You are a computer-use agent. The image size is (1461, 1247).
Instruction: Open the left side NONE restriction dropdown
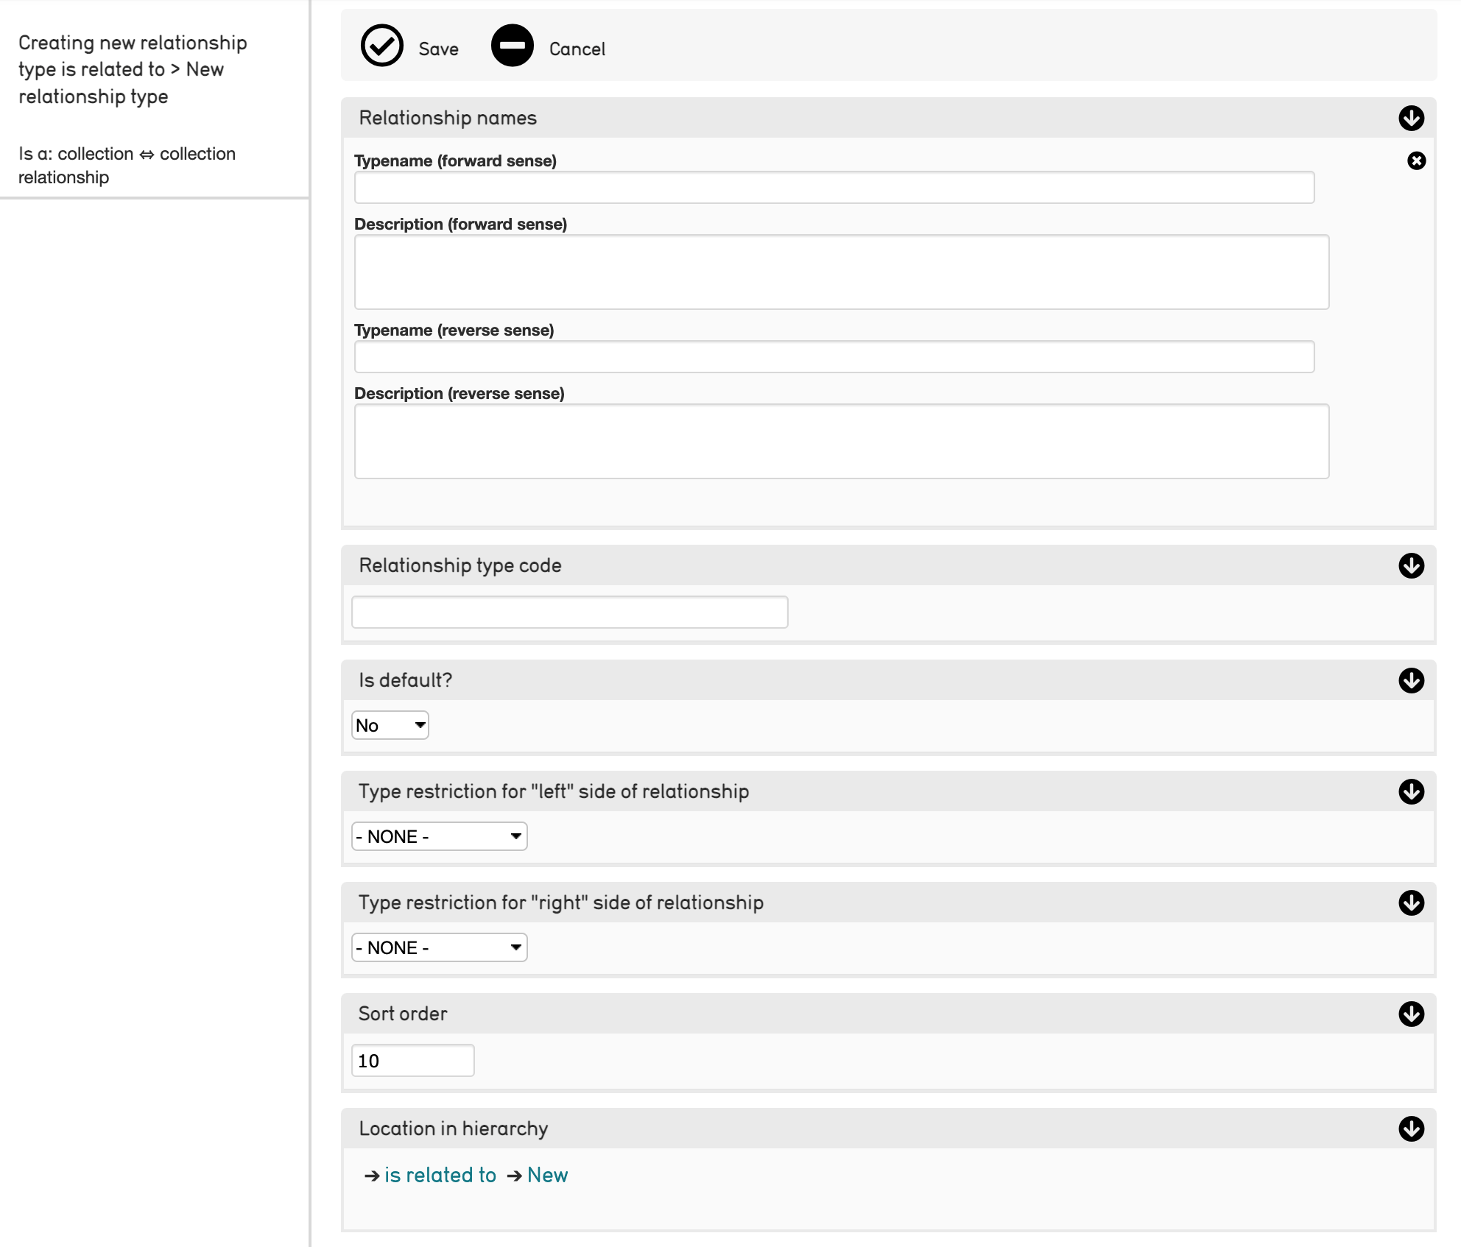(x=439, y=836)
